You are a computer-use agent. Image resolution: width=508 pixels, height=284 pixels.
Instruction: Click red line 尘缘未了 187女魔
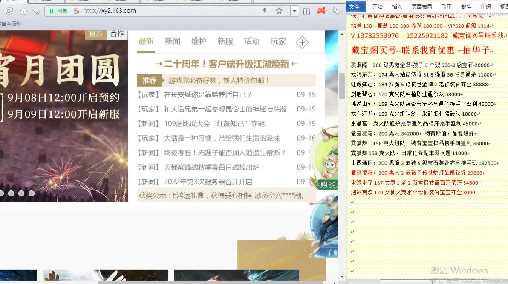click(x=416, y=182)
